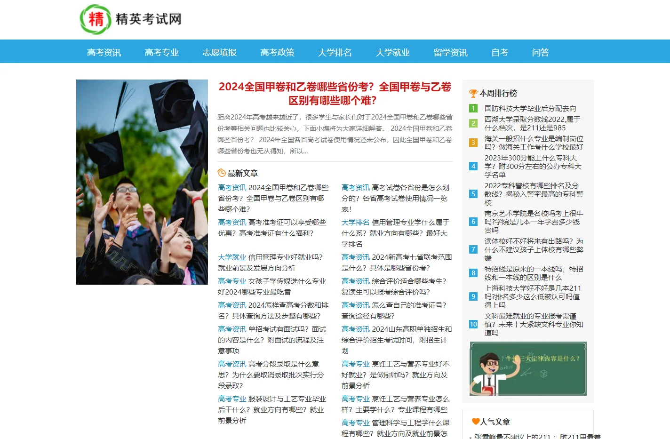Click the 精英考试网 site logo
This screenshot has height=439, width=670.
[130, 19]
